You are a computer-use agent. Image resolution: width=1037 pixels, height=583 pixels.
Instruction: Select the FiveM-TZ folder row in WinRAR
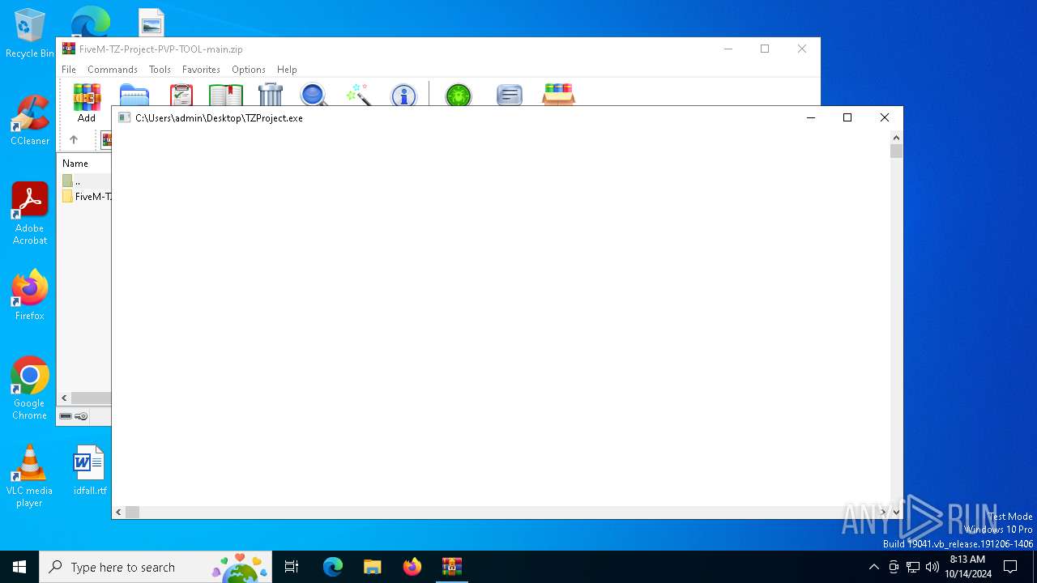tap(85, 197)
